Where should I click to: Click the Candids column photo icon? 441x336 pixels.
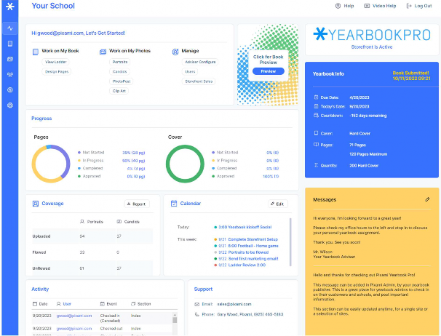[x=119, y=222]
